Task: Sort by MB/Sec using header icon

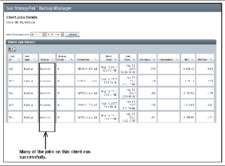Action: (x=211, y=60)
